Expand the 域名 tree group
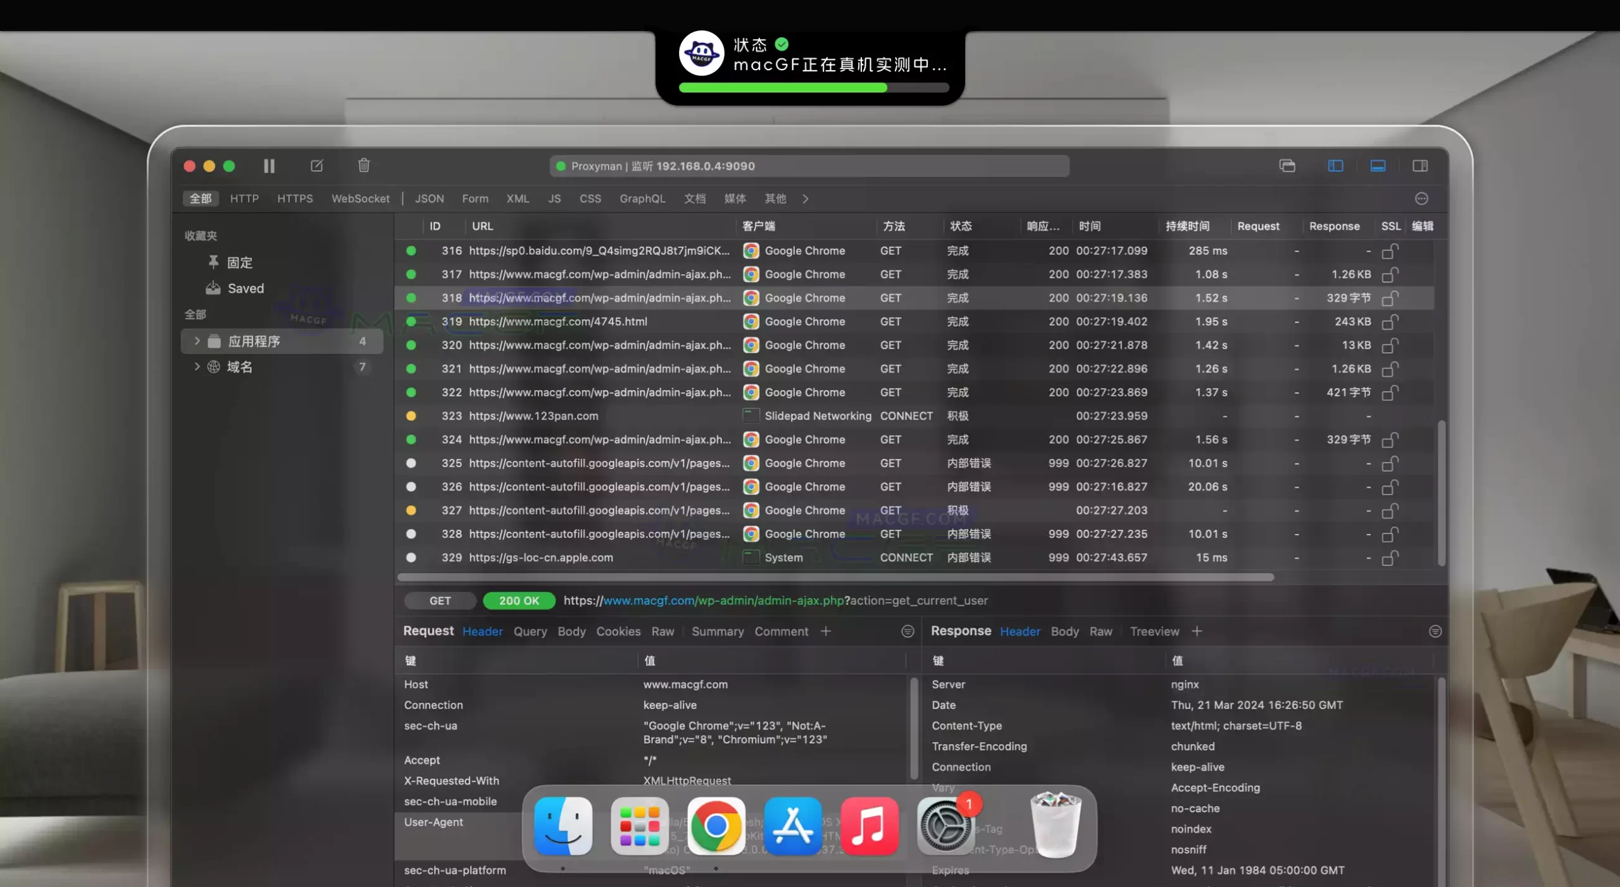Screen dimensions: 1620x887 (197, 367)
